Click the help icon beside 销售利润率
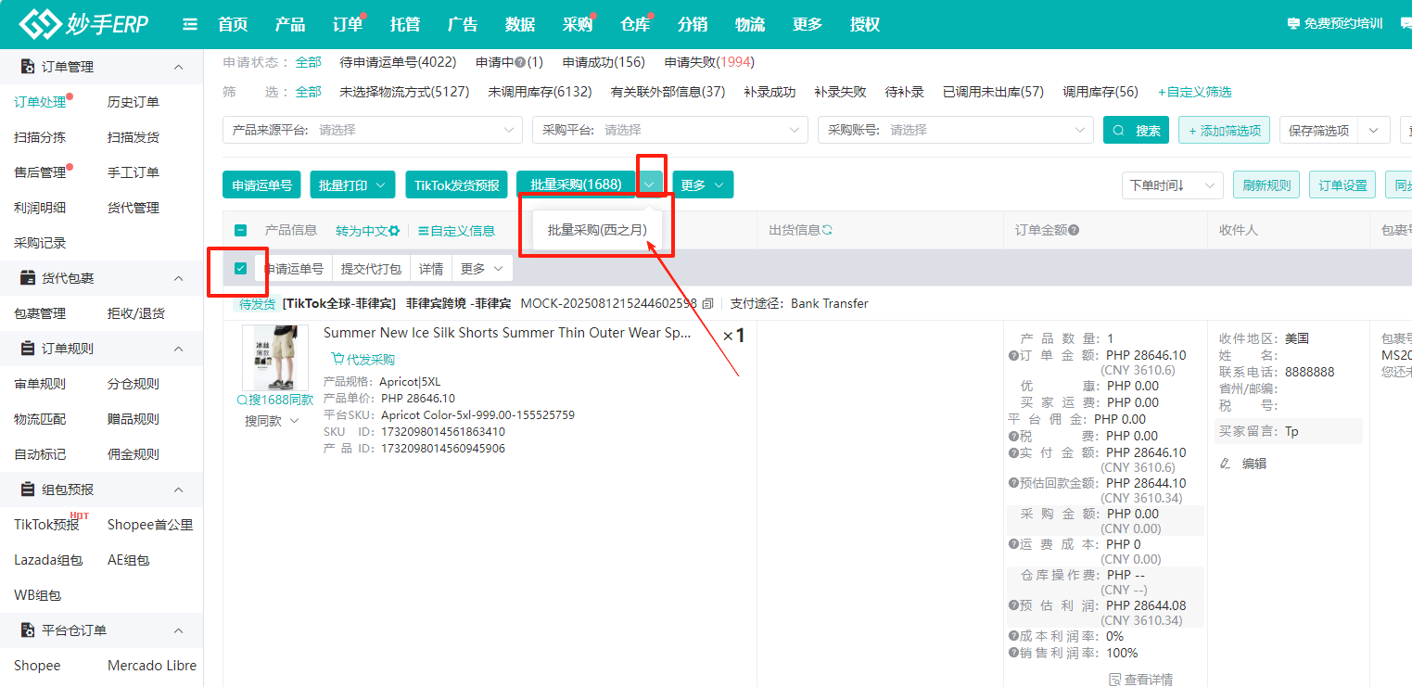This screenshot has width=1412, height=687. tap(1013, 653)
